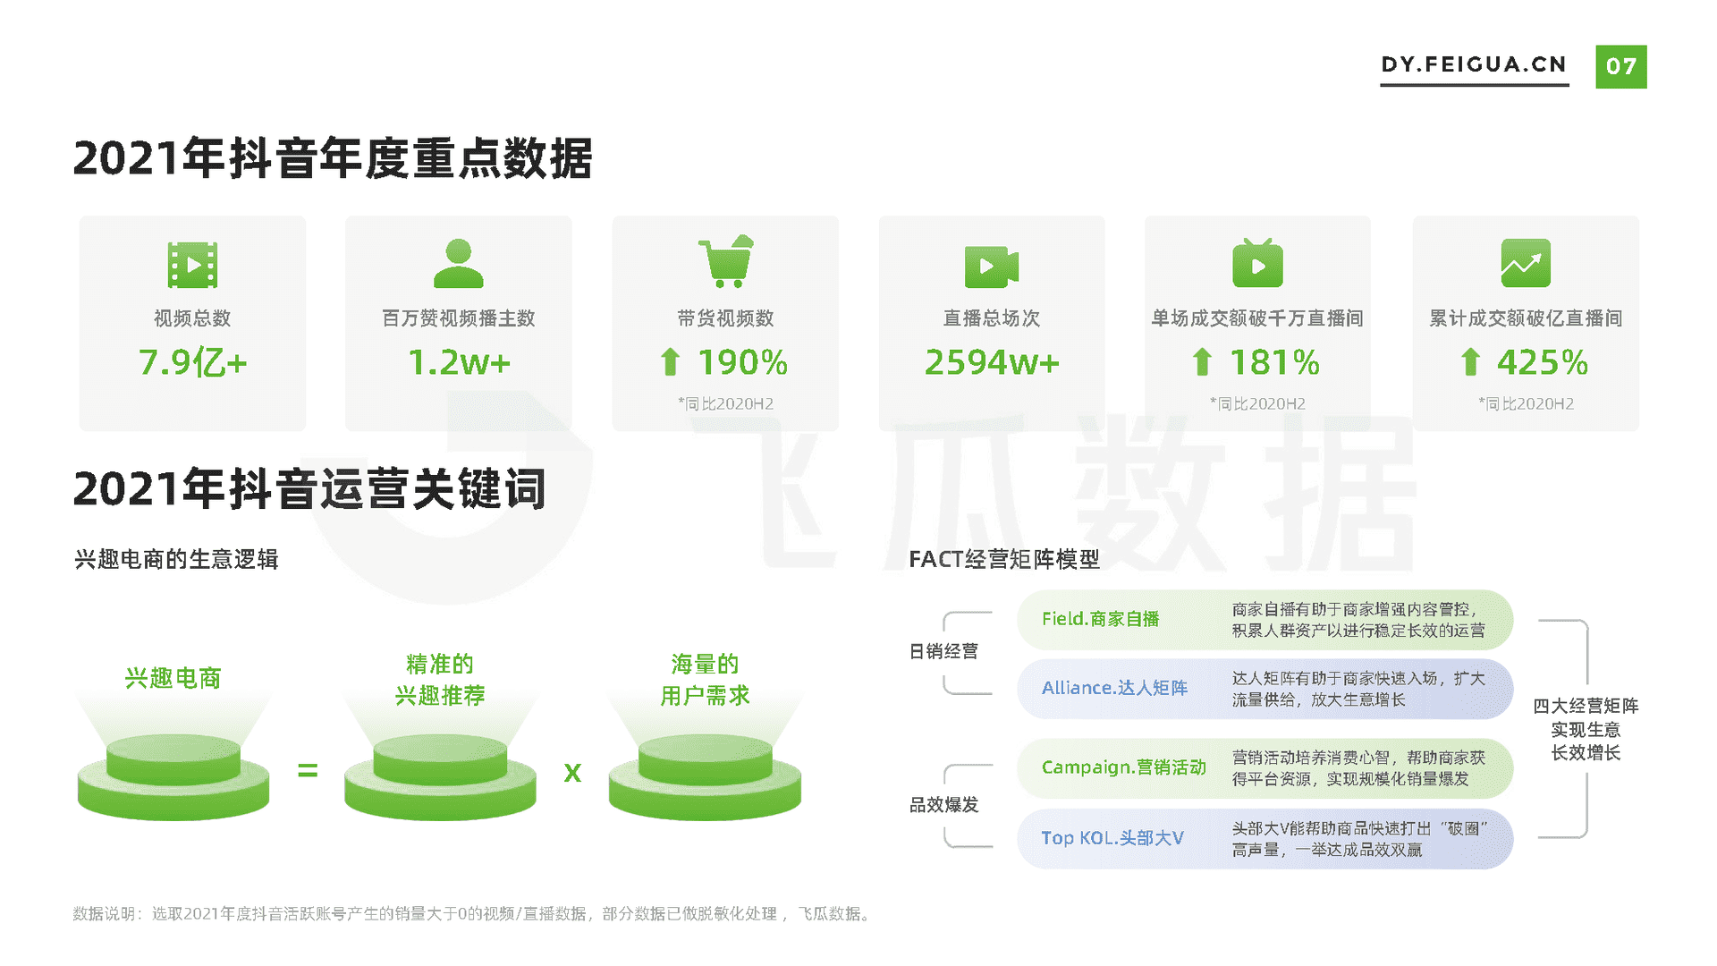Image resolution: width=1717 pixels, height=966 pixels.
Task: Click the 2594w+ value
Action: 992,362
